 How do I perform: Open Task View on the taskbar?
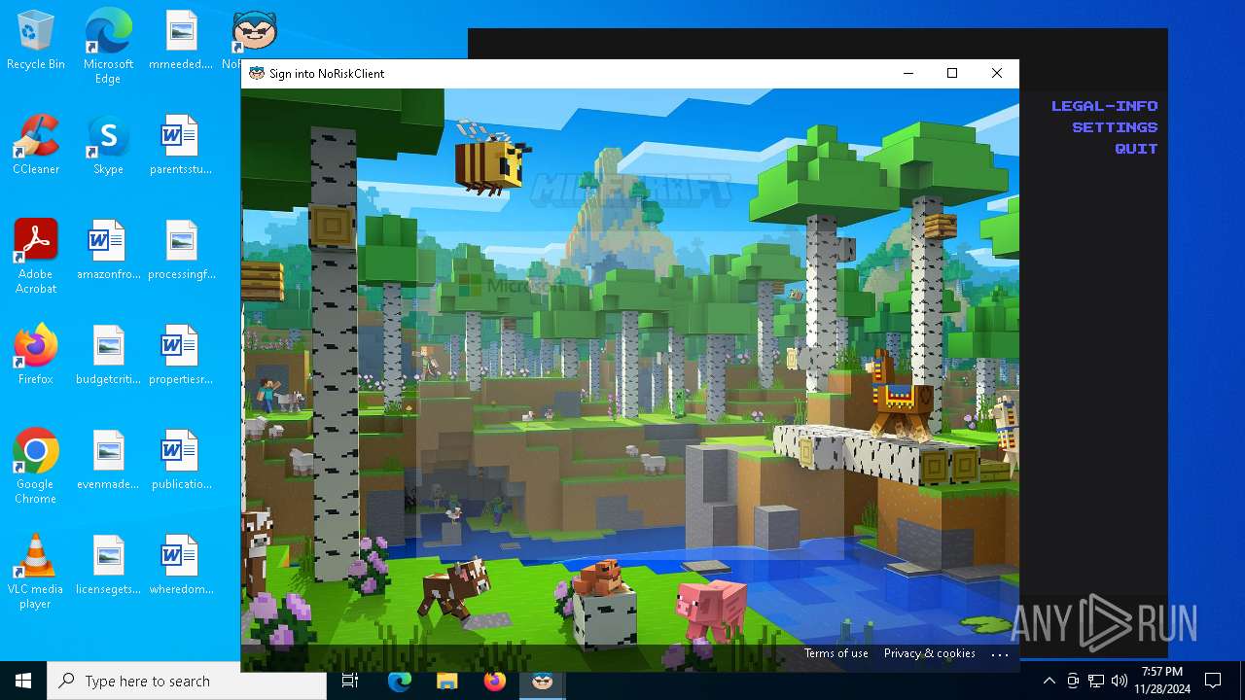coord(350,681)
